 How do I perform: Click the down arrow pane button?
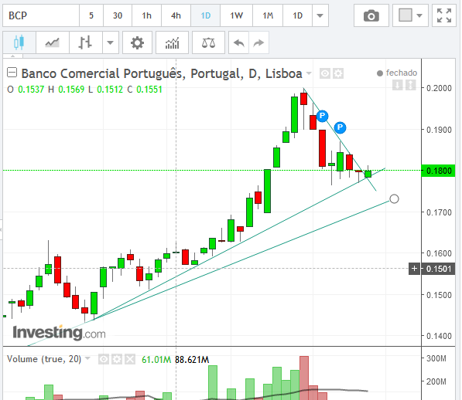(398, 85)
